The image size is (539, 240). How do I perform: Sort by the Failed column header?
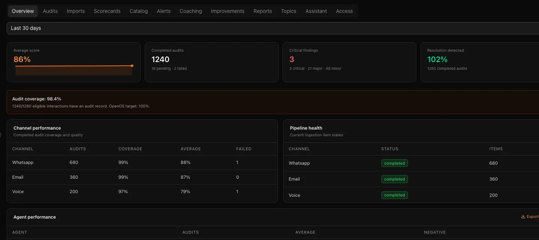244,149
